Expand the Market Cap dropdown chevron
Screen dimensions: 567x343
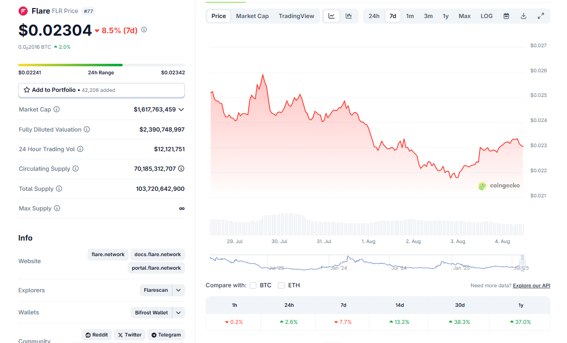[181, 109]
